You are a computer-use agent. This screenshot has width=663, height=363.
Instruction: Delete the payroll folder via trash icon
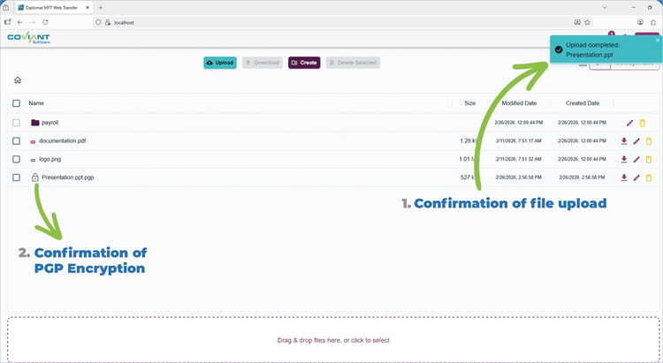tap(643, 123)
